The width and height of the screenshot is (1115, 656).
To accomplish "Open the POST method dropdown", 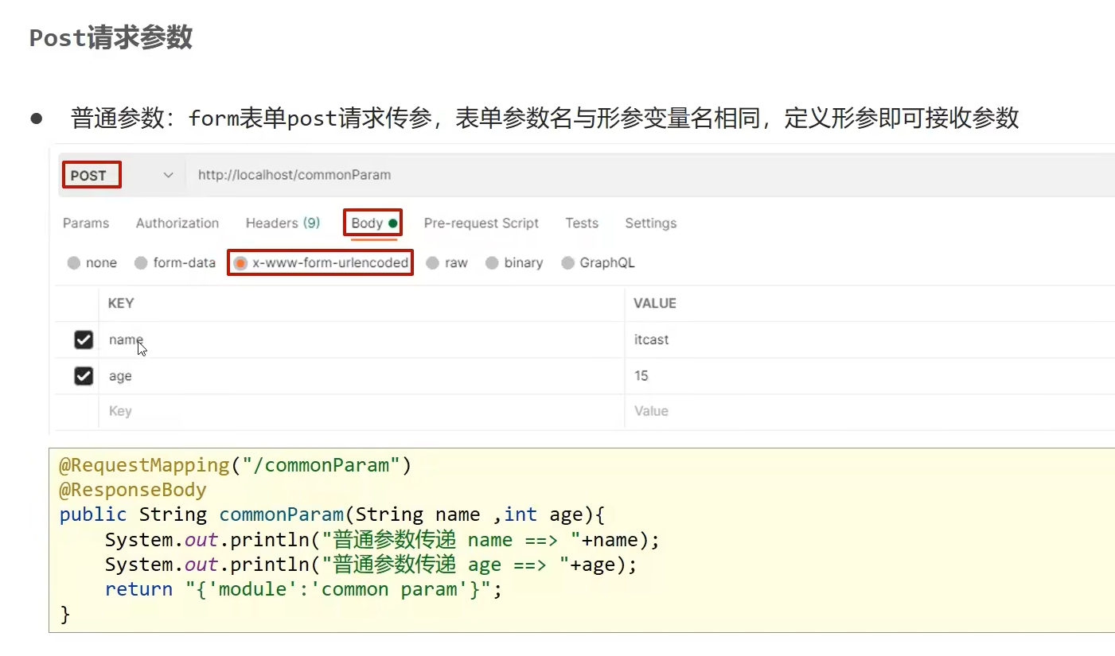I will click(x=119, y=175).
